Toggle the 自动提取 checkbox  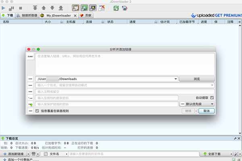coord(212,97)
